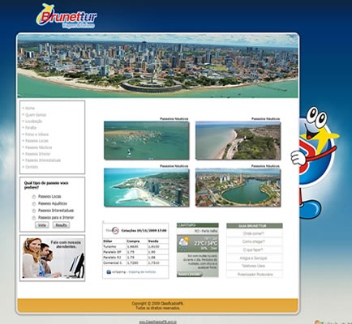Click the blue clipping de notícias icon
Screen dimensions: 352x324
pyautogui.click(x=109, y=272)
